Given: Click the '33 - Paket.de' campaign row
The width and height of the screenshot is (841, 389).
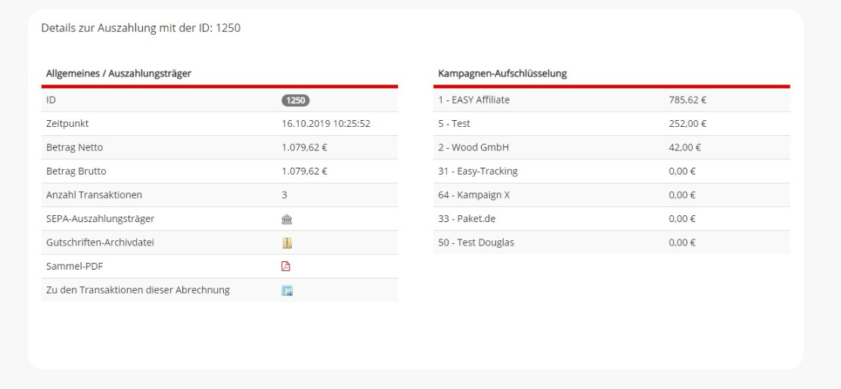Looking at the screenshot, I should point(611,218).
